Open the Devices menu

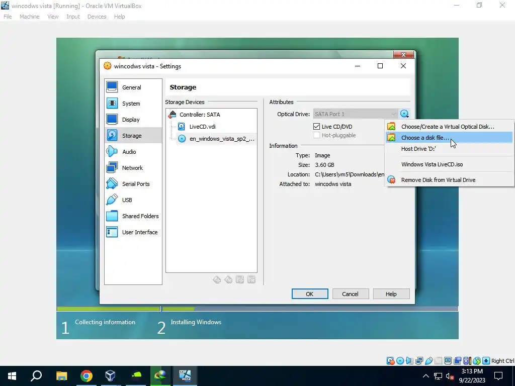point(97,17)
